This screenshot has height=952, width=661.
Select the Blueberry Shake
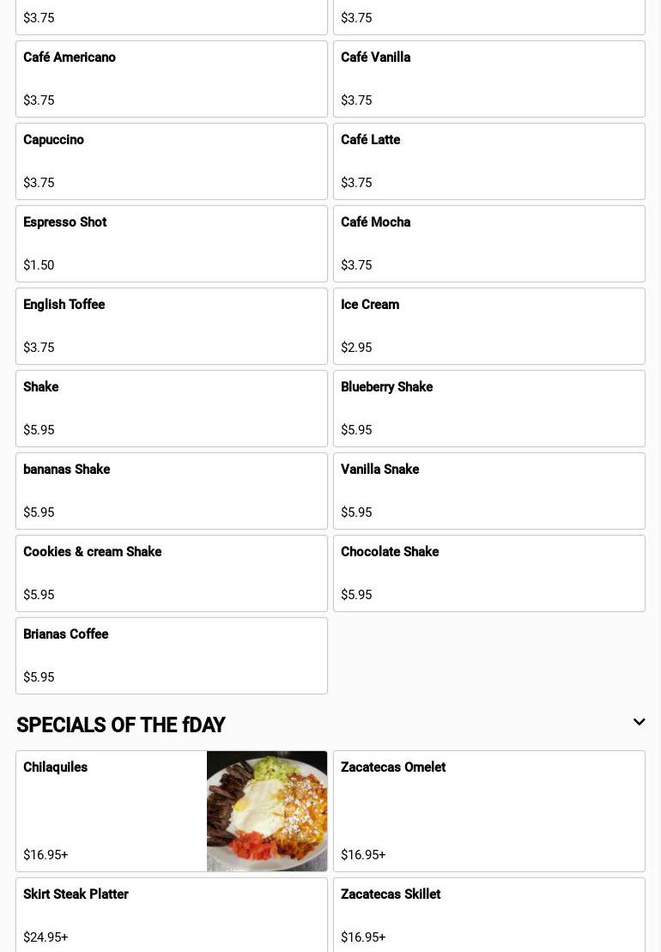(x=488, y=409)
